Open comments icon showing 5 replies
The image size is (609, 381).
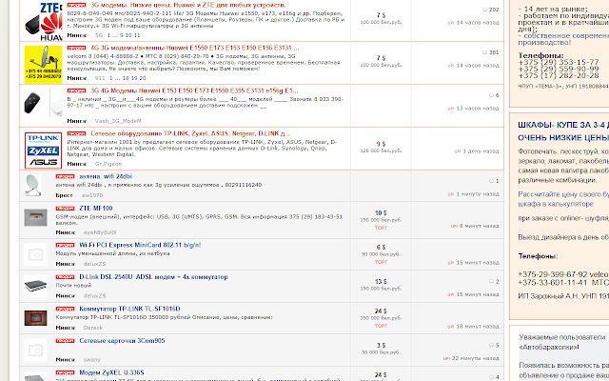pos(491,345)
